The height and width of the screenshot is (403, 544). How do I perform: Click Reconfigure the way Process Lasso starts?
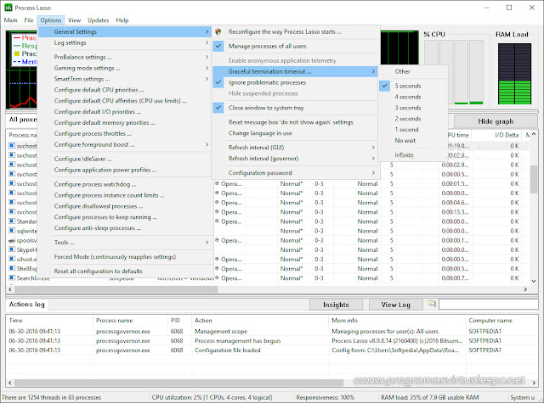tap(295, 31)
